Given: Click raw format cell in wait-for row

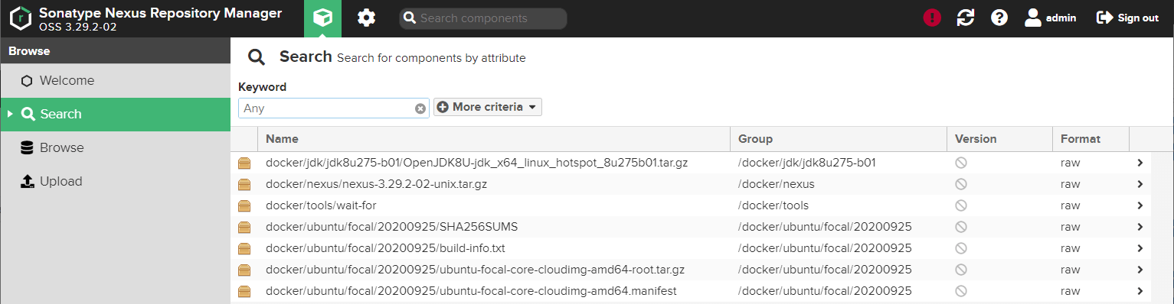Looking at the screenshot, I should pos(1071,205).
